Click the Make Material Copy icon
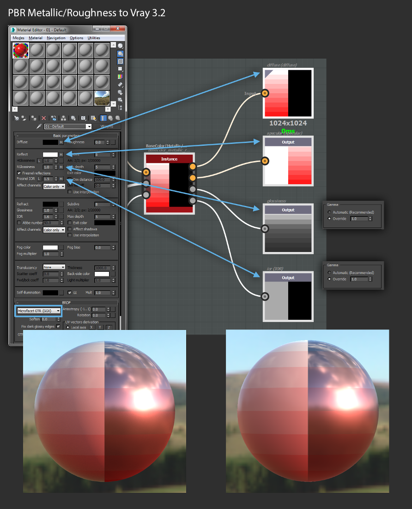Viewport: 412px width, 509px height. 54,118
